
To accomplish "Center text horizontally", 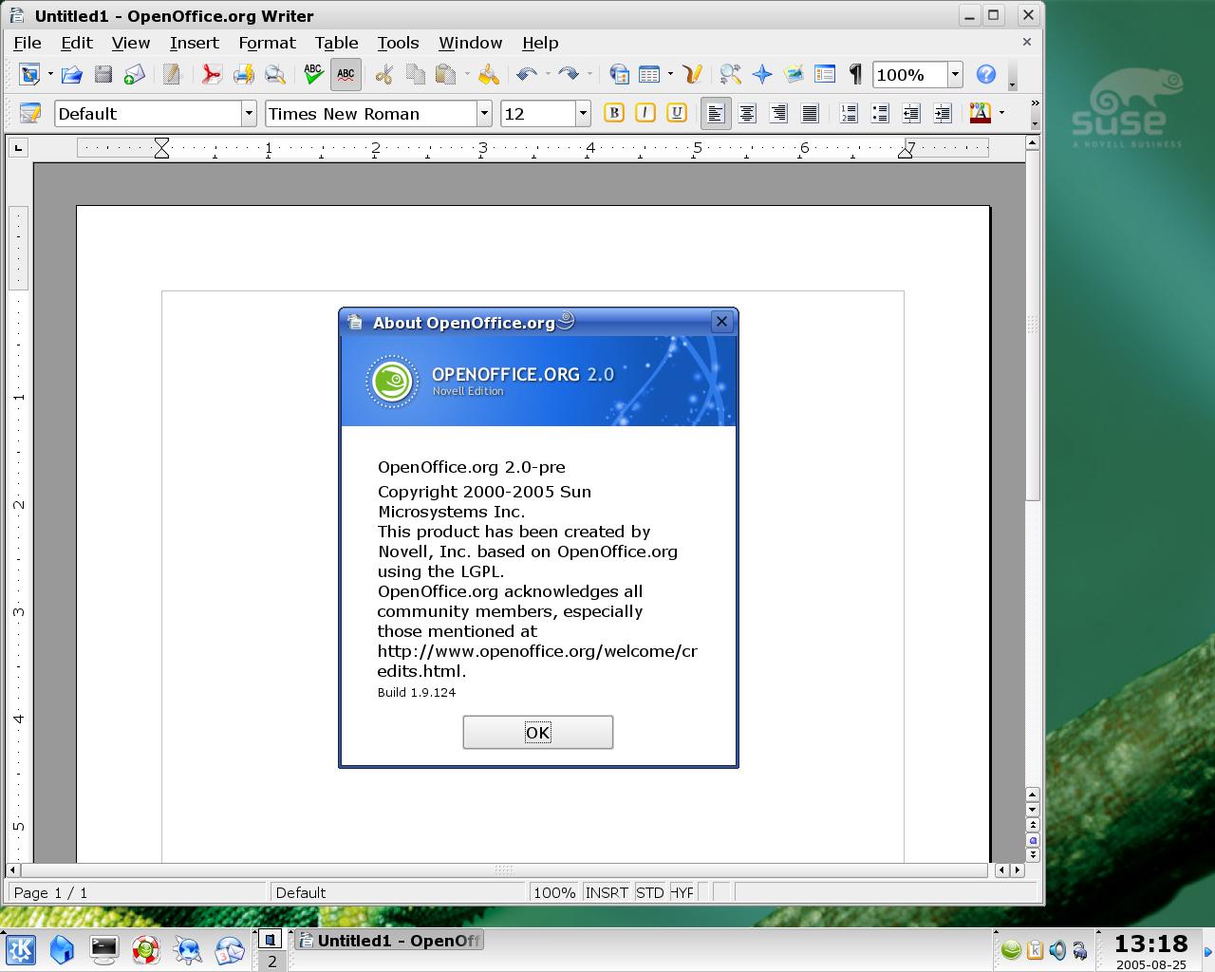I will coord(747,114).
